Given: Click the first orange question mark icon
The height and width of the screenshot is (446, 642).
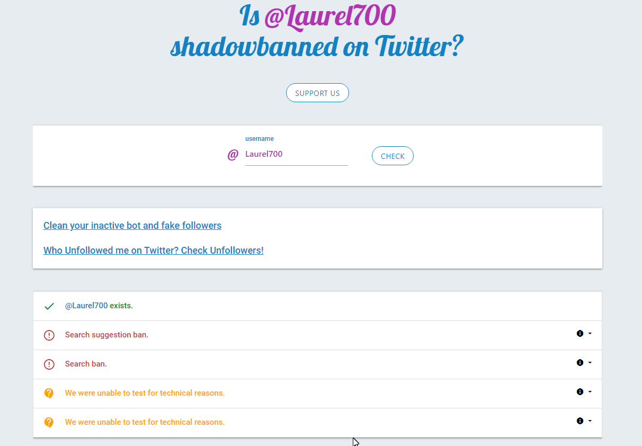Looking at the screenshot, I should pyautogui.click(x=49, y=394).
